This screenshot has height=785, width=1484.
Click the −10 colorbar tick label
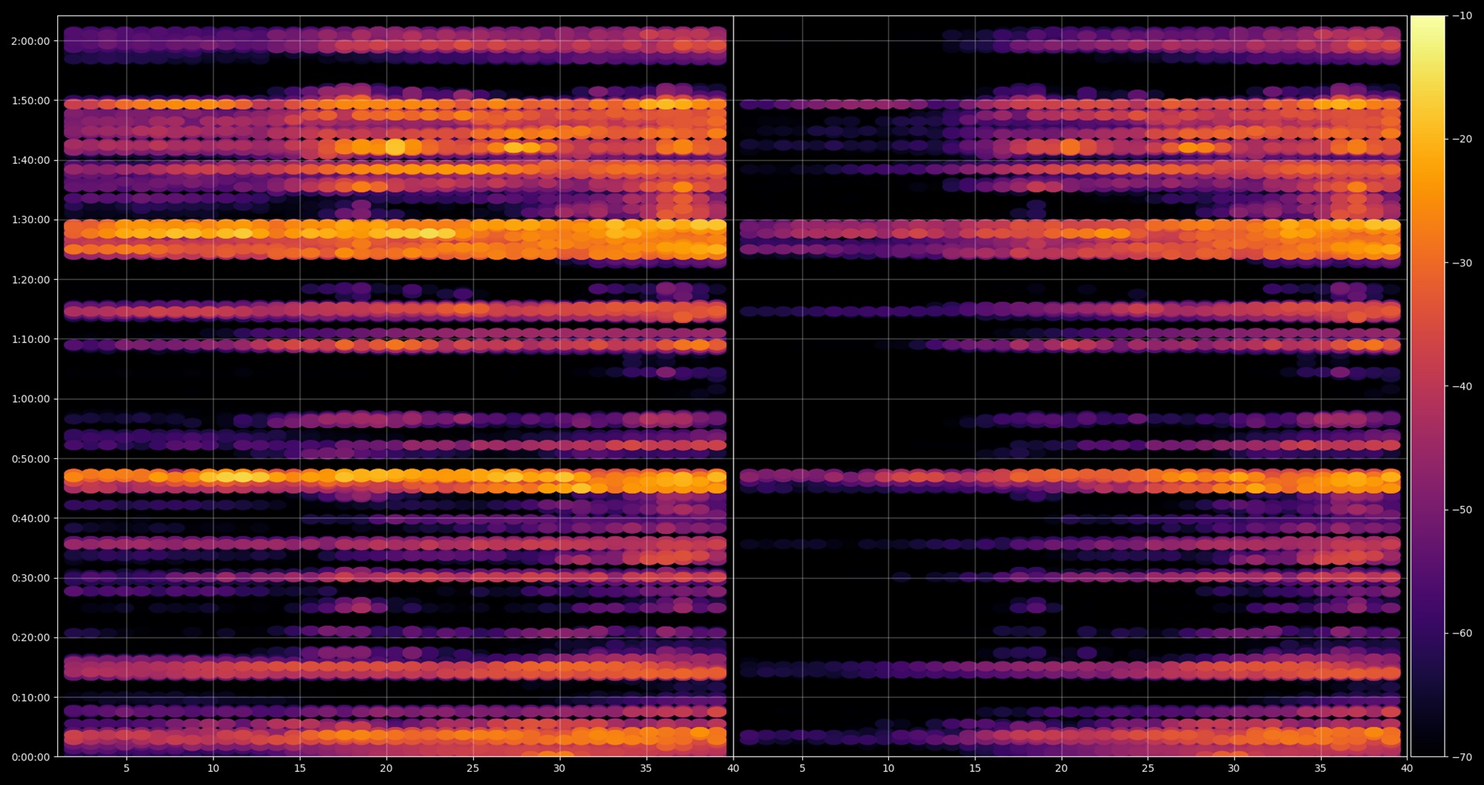click(1462, 16)
